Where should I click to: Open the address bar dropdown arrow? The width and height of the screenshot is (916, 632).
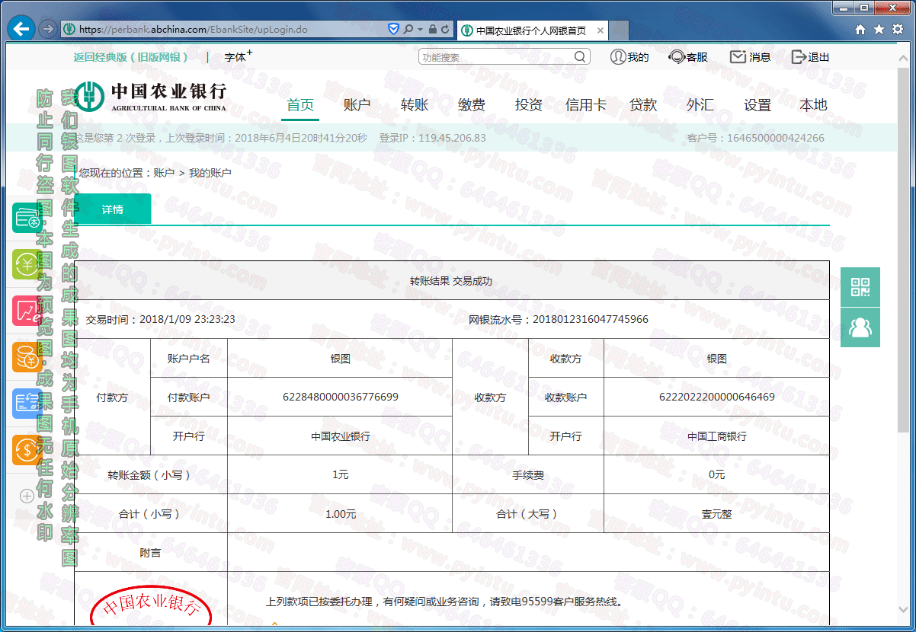click(420, 30)
